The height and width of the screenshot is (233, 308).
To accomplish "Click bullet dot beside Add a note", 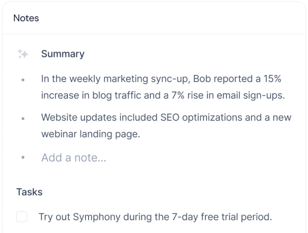I will [x=23, y=157].
